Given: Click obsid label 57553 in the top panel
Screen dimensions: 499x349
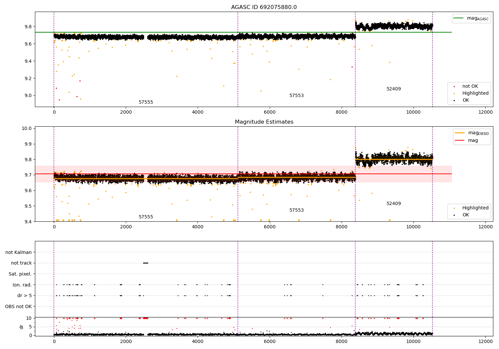Looking at the screenshot, I should pos(296,96).
